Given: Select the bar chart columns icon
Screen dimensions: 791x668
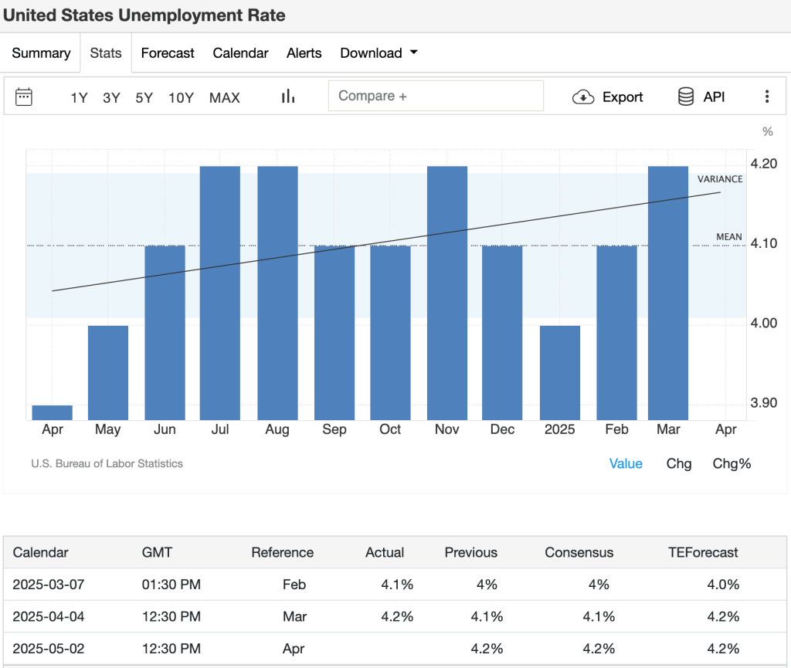Looking at the screenshot, I should click(x=287, y=96).
